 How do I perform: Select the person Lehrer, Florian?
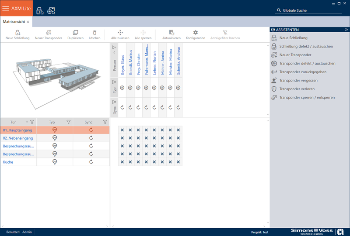pos(154,63)
